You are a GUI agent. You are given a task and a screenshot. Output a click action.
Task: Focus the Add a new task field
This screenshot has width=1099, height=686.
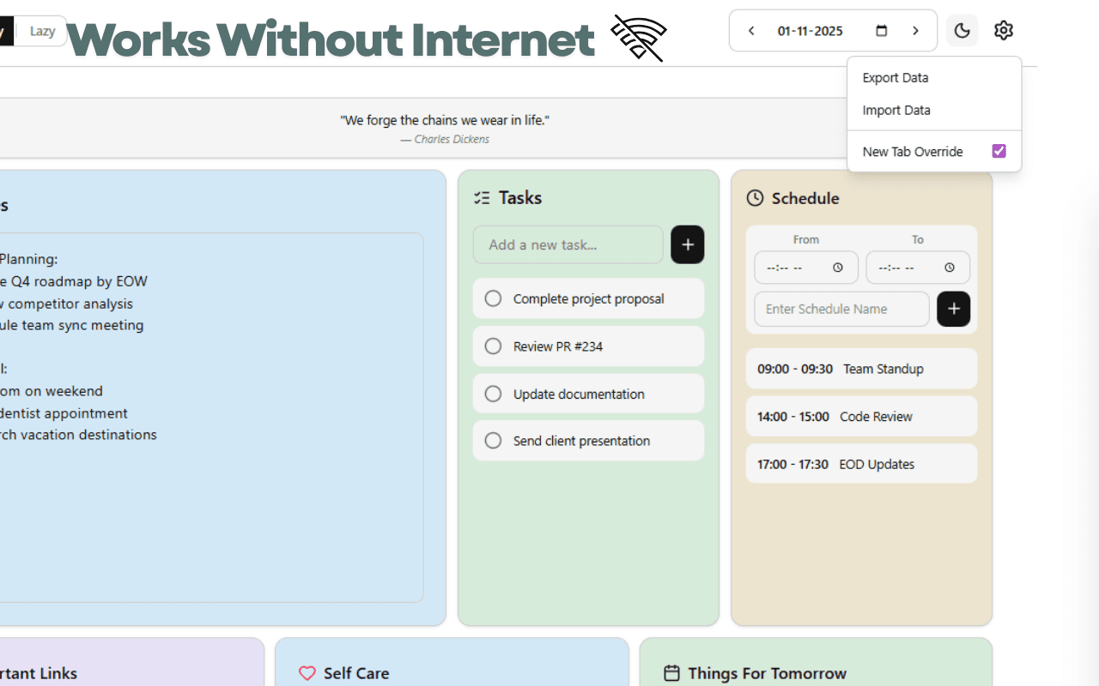568,245
